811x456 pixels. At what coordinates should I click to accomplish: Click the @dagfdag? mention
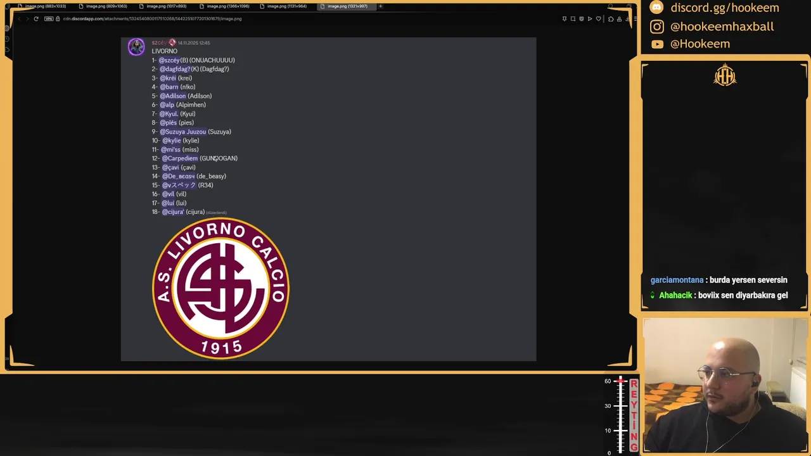(175, 69)
